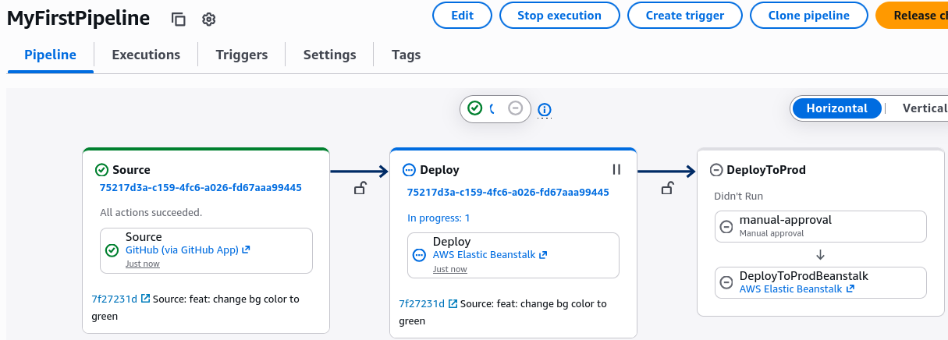This screenshot has width=948, height=340.
Task: Open DeployToProdBeanstalk AWS Elastic Beanstalk link
Action: [797, 289]
